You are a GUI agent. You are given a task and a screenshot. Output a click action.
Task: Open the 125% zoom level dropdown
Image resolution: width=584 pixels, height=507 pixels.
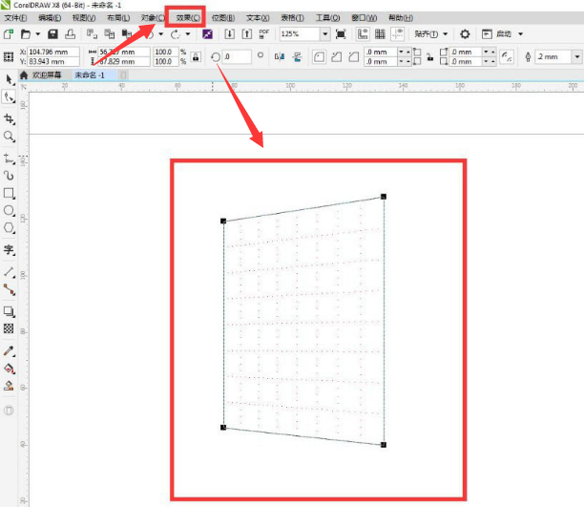325,34
